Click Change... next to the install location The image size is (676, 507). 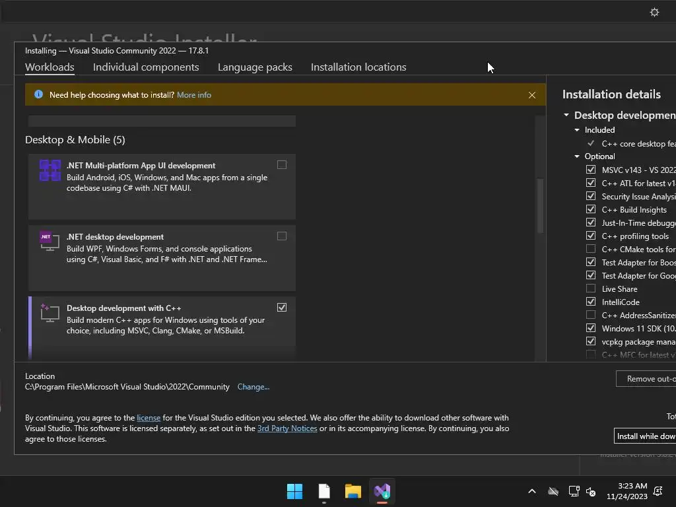coord(253,387)
